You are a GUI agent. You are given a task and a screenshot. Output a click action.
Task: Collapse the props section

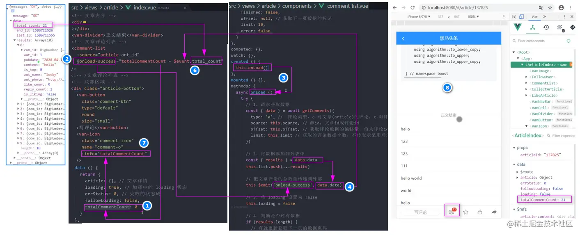tap(514, 148)
